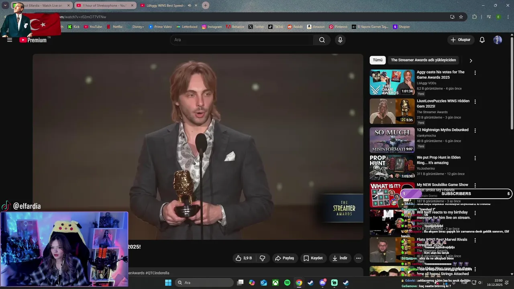
Task: Close the LilAggy WINS Best Speedrun tab
Action: (x=196, y=6)
